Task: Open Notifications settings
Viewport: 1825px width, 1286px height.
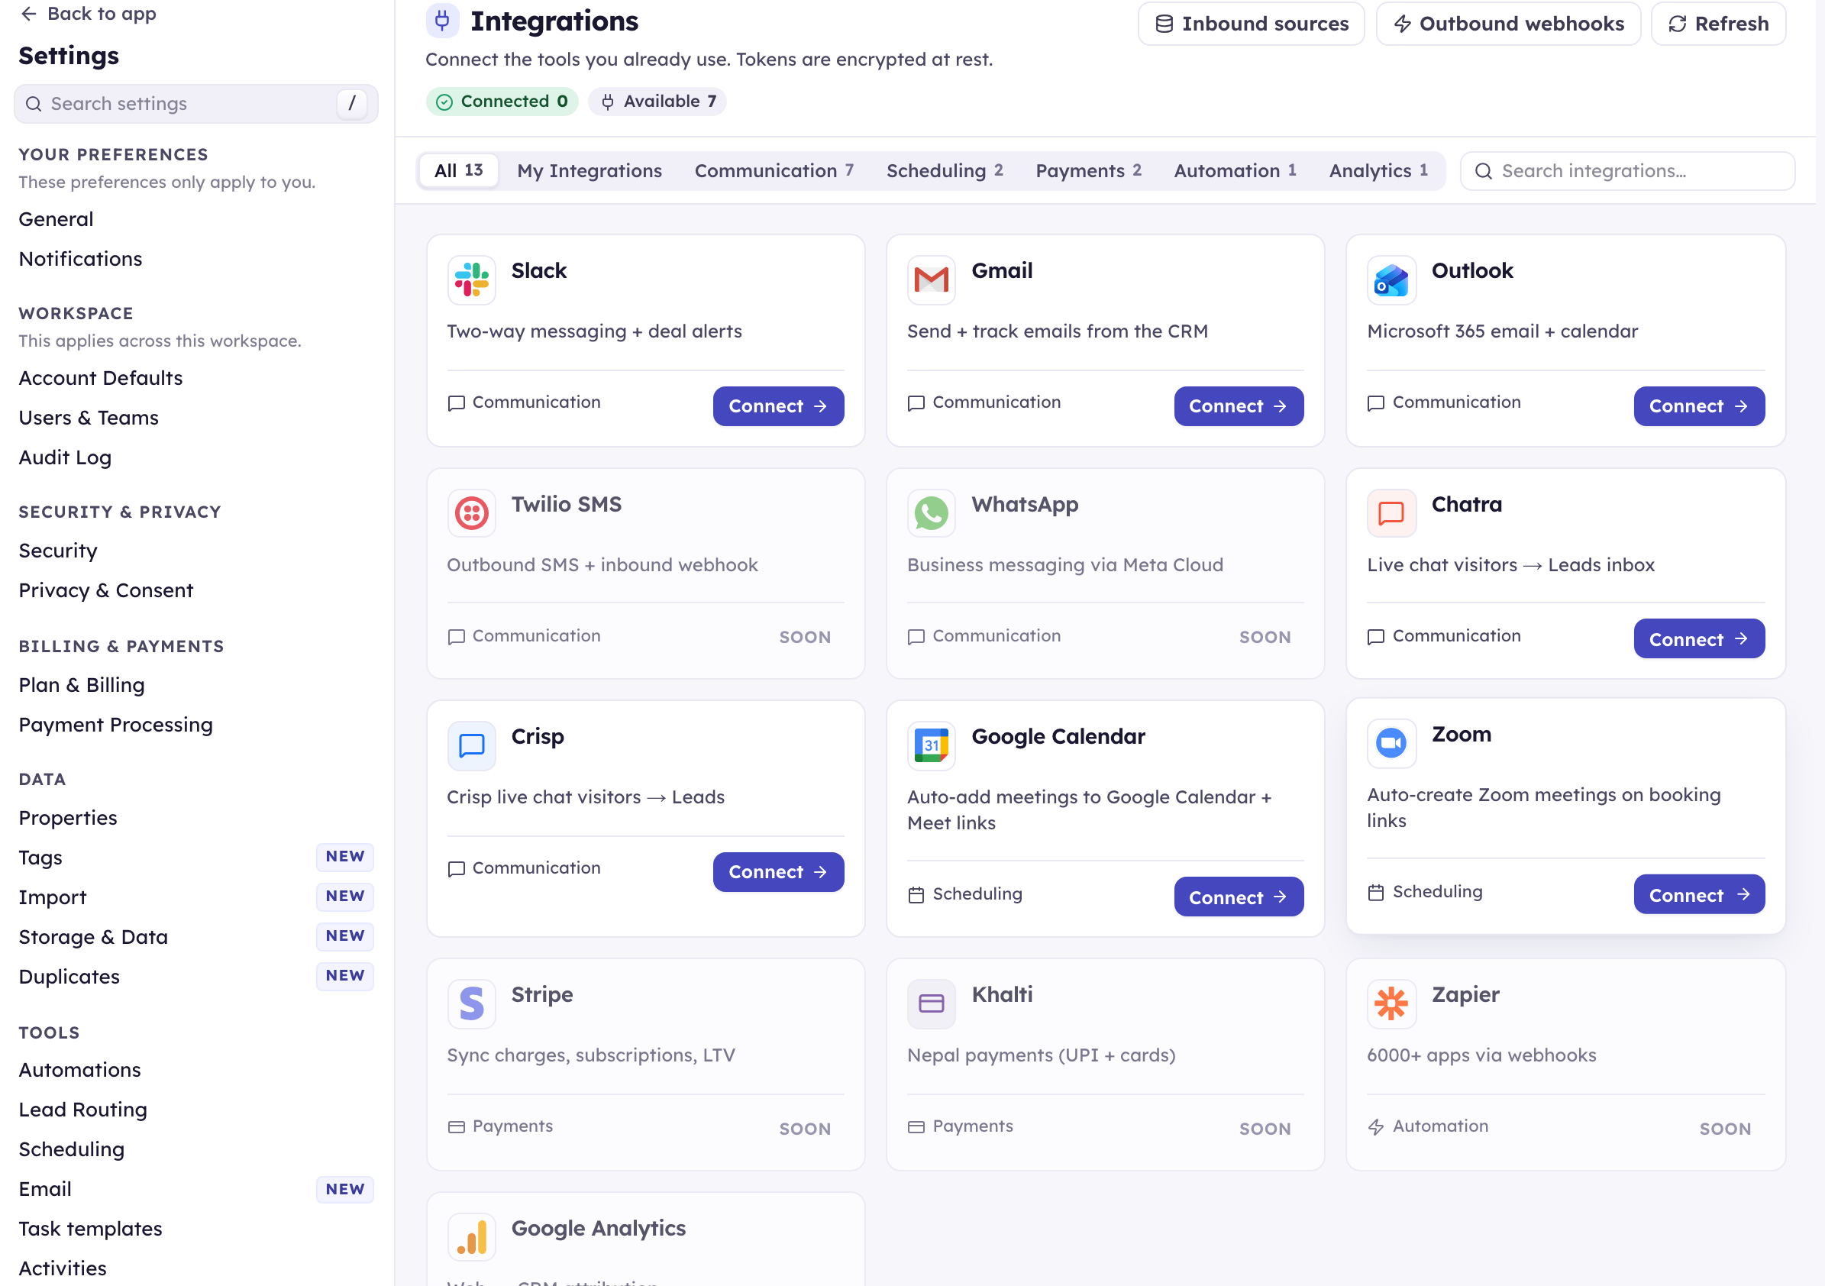Action: click(80, 259)
